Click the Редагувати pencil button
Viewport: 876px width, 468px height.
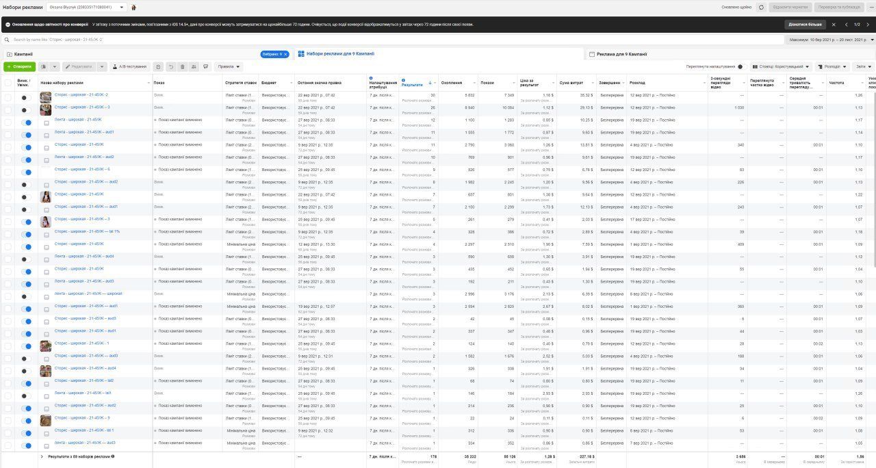79,66
